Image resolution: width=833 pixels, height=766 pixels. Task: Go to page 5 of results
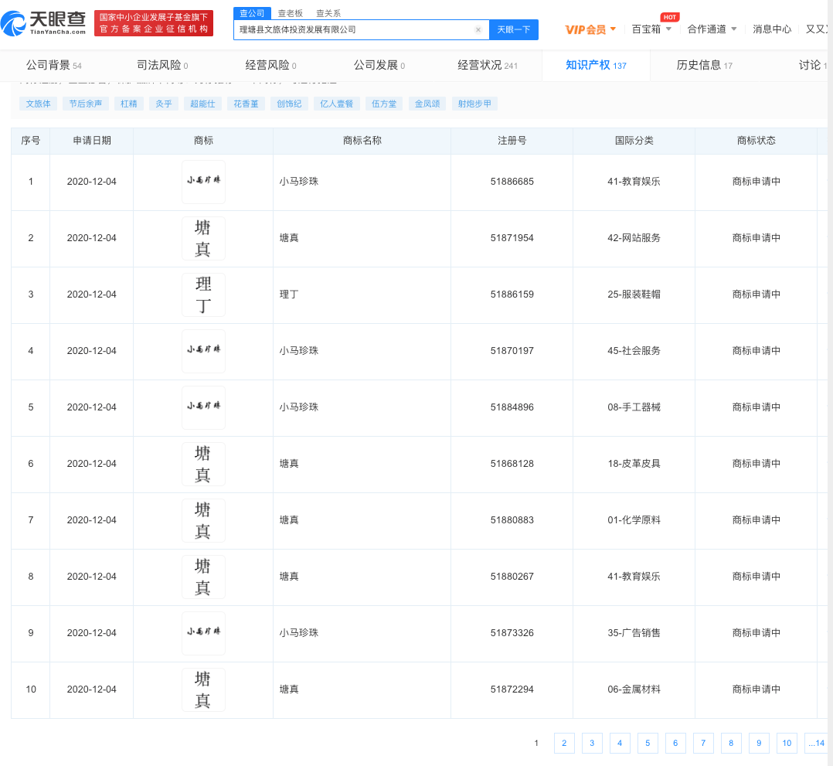[x=647, y=743]
